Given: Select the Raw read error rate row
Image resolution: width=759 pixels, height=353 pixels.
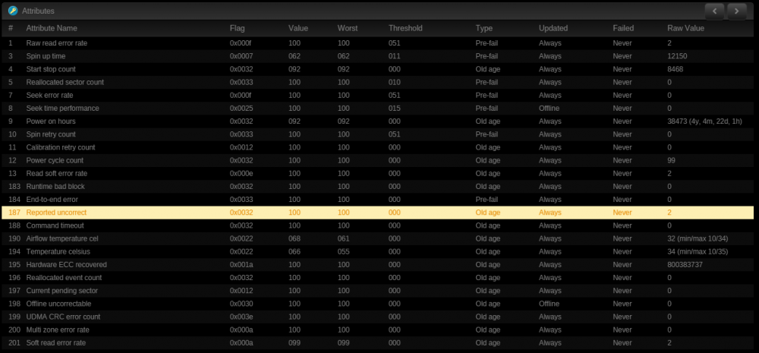Looking at the screenshot, I should coord(377,43).
